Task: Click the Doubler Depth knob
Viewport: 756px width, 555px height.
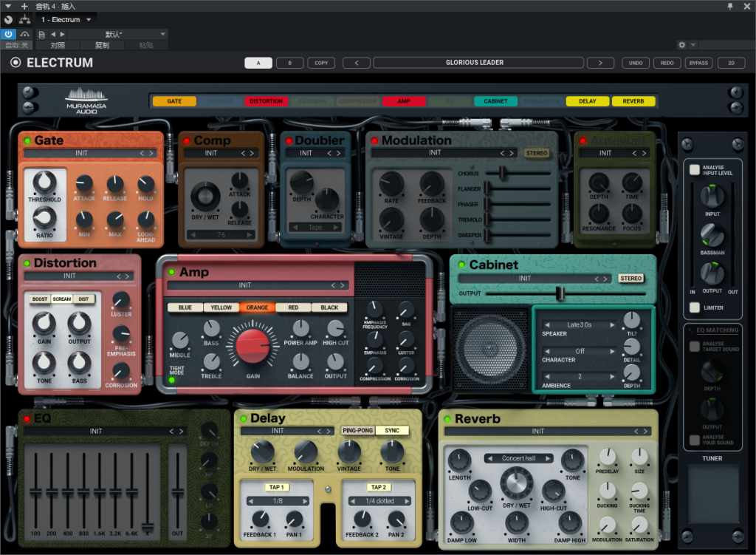Action: (x=301, y=183)
